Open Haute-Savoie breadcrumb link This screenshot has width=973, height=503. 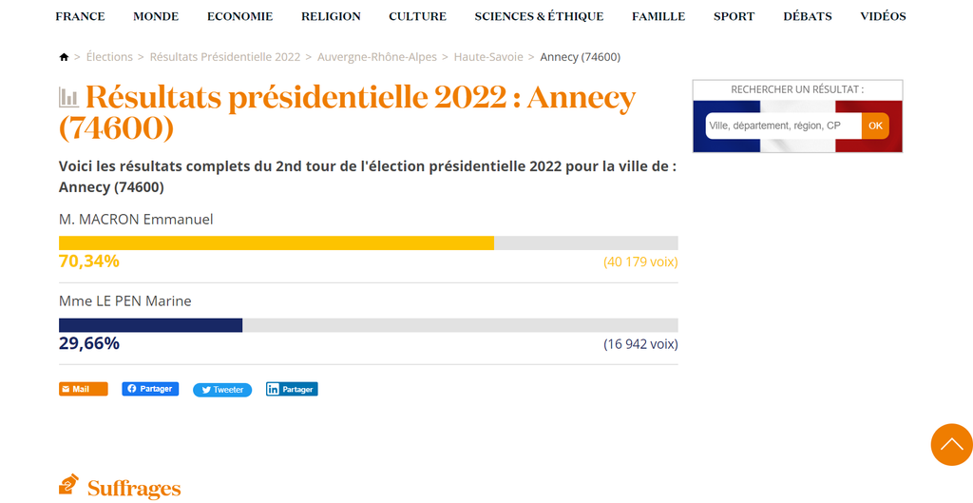(x=488, y=57)
